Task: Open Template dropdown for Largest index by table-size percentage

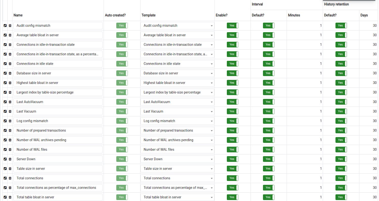Action: click(x=177, y=92)
